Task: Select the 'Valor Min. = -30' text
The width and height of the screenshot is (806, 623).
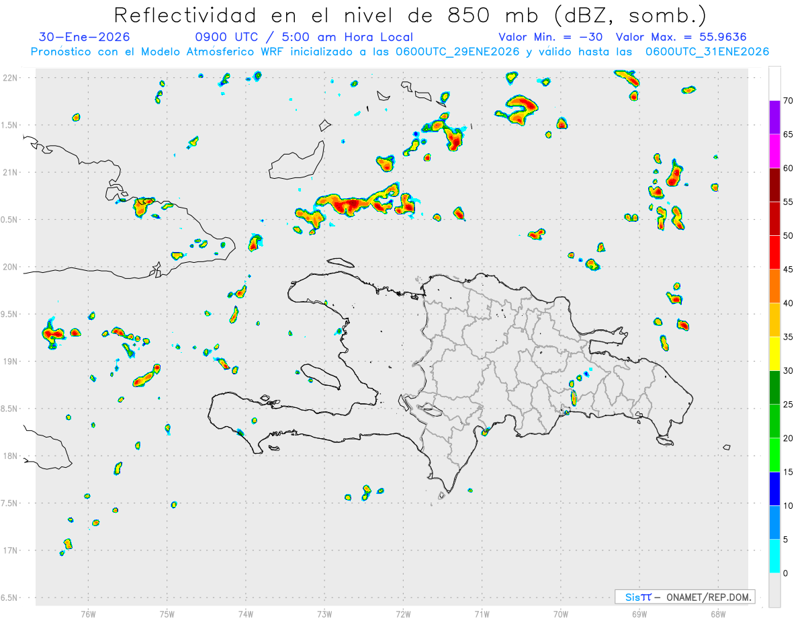Action: point(552,37)
